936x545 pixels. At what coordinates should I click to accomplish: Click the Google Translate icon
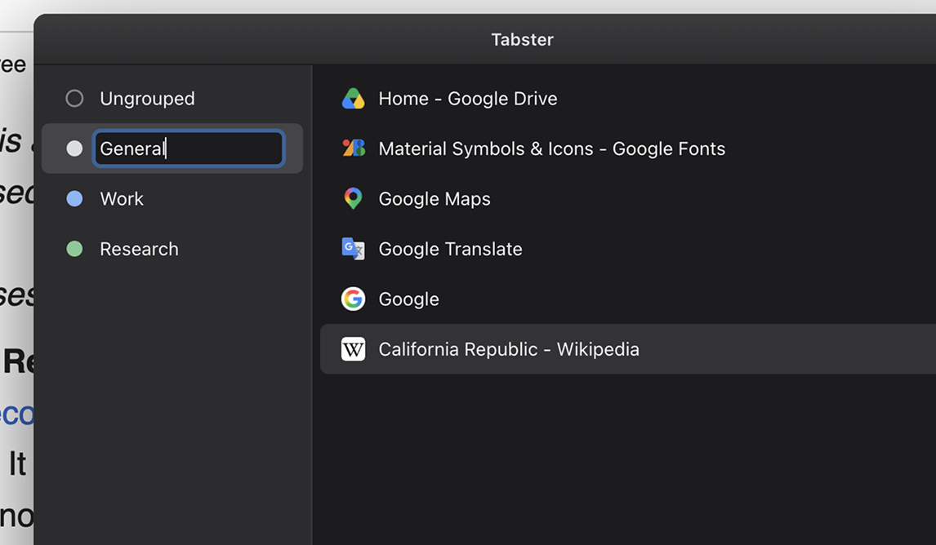tap(353, 249)
